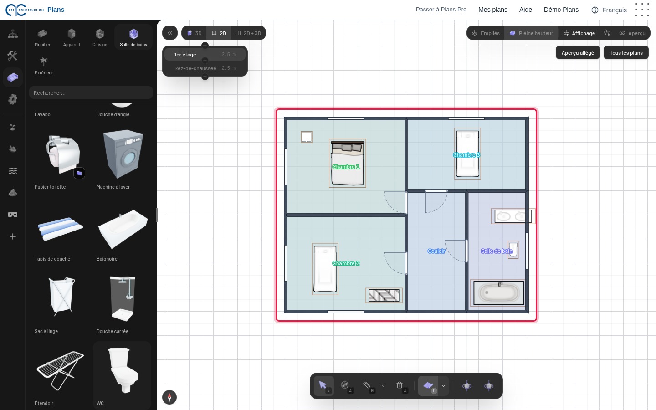Click the compass north indicator
The height and width of the screenshot is (410, 656).
tap(169, 397)
